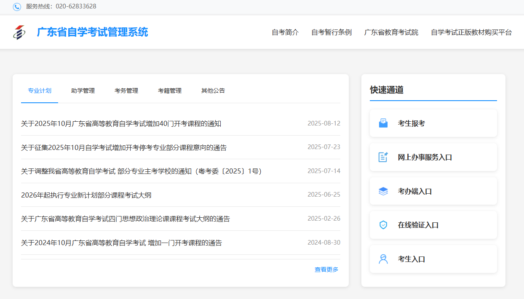Click the 网上办事服务入口 document icon

tap(383, 157)
